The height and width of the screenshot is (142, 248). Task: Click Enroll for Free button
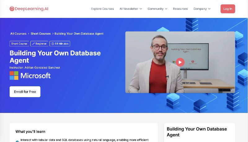[25, 92]
